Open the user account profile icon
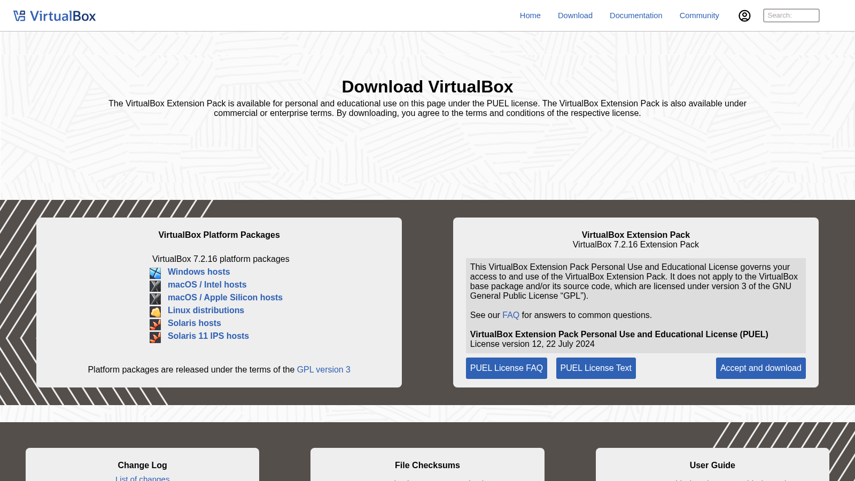Image resolution: width=855 pixels, height=481 pixels. pos(744,15)
